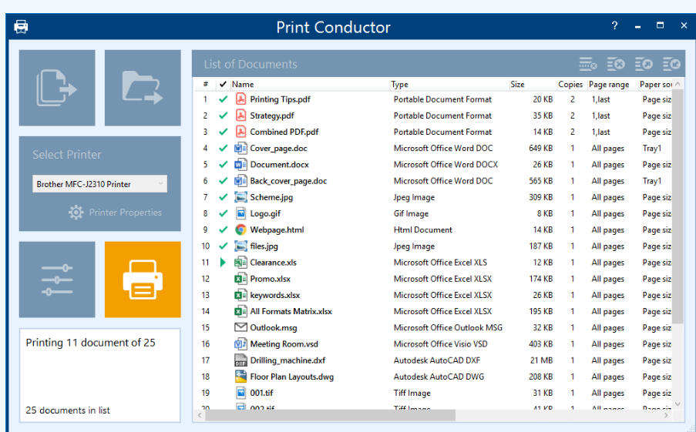This screenshot has height=432, width=696.
Task: Click the Add Documents icon tile
Action: 57,88
